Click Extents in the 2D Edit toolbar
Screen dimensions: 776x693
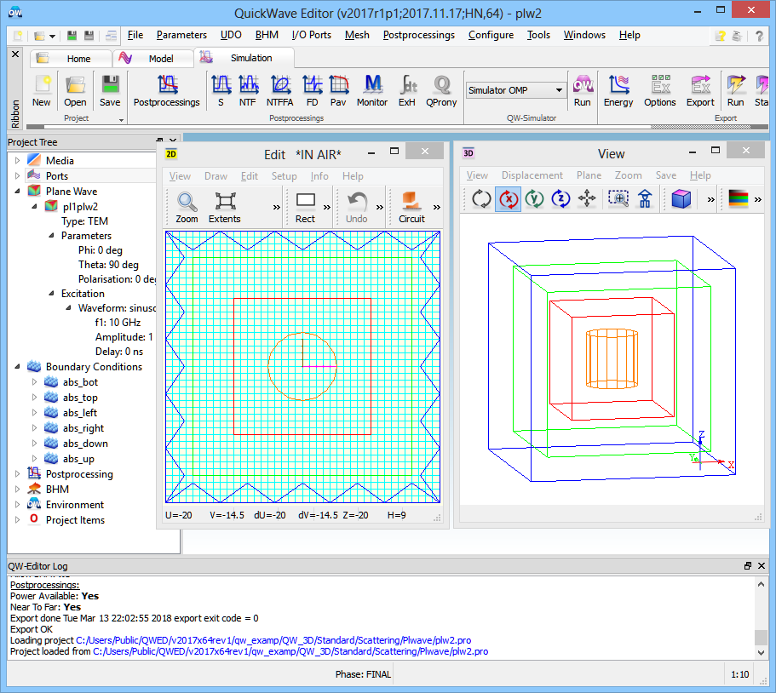click(225, 207)
